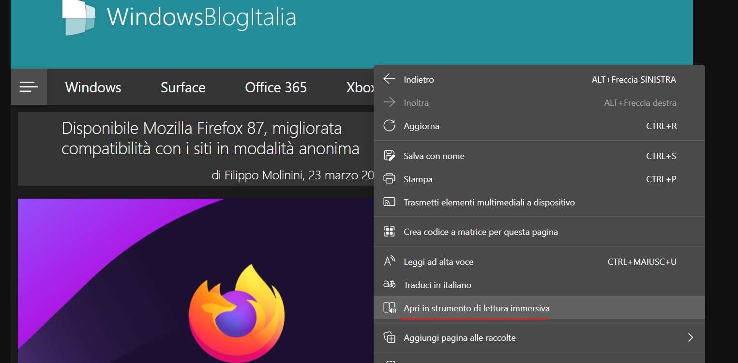Screen dimensions: 738x363
Task: Select Indietro in the context menu
Action: click(539, 79)
